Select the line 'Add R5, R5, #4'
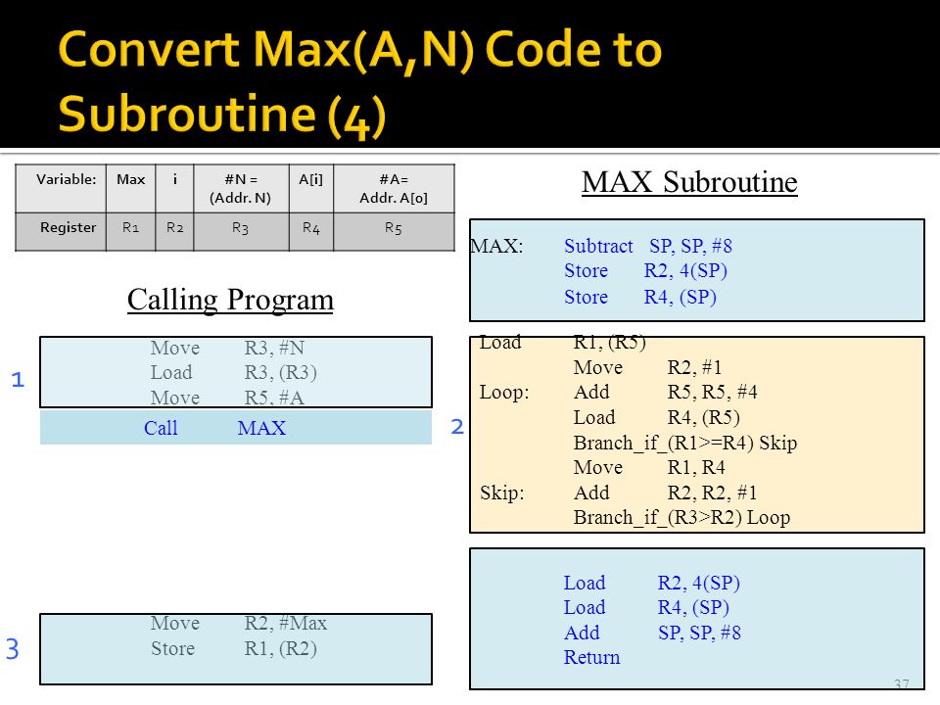940x705 pixels. tap(666, 393)
